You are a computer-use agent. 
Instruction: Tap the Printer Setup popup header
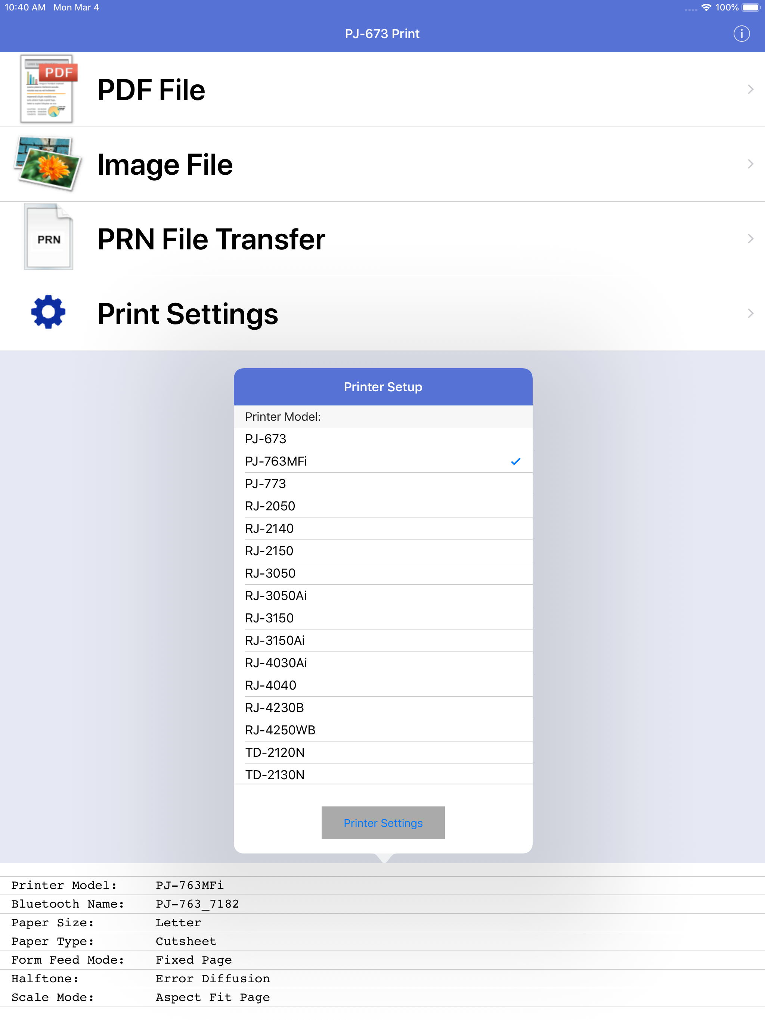coord(382,387)
